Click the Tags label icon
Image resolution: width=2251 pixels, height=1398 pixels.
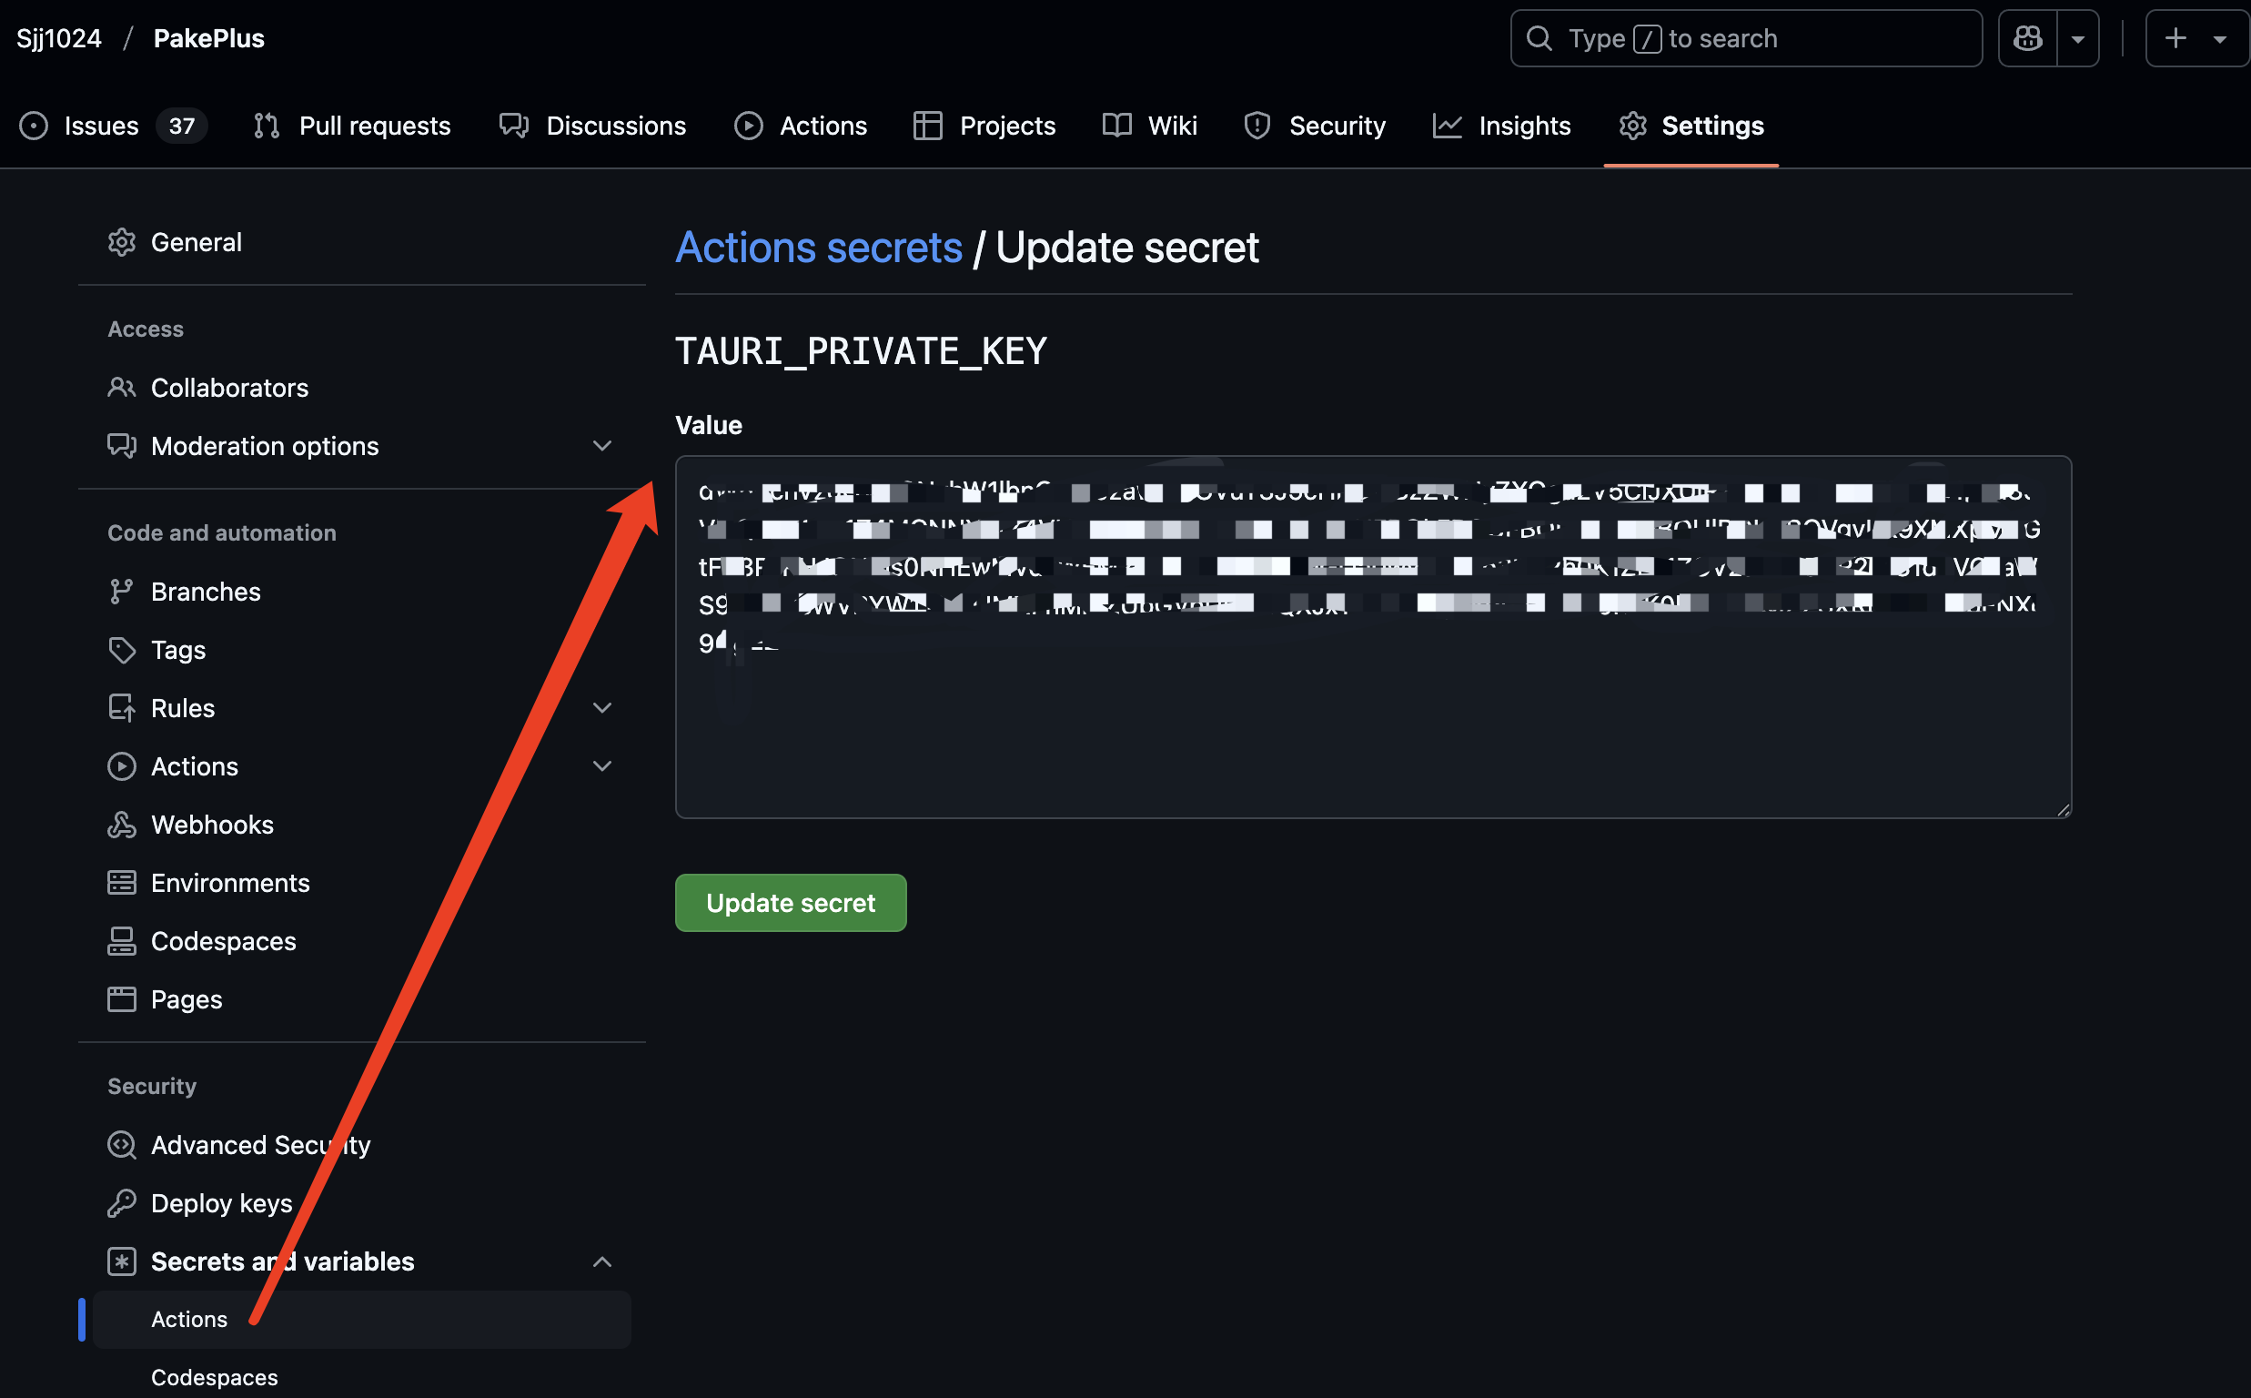121,650
